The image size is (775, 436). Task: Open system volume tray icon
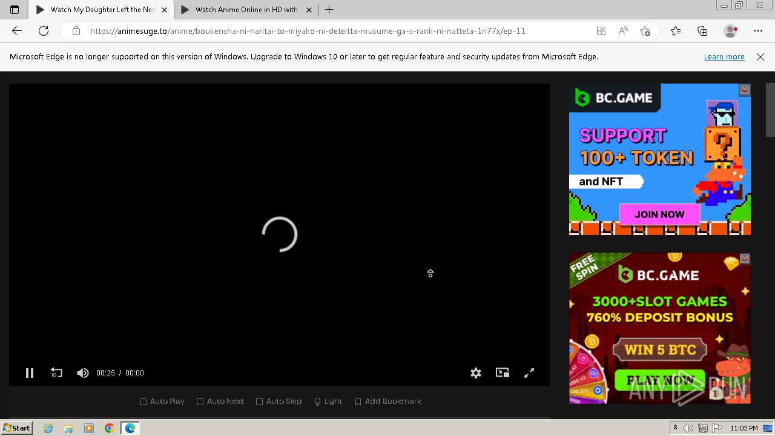(x=689, y=428)
